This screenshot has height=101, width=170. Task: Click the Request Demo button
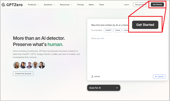pyautogui.click(x=141, y=5)
